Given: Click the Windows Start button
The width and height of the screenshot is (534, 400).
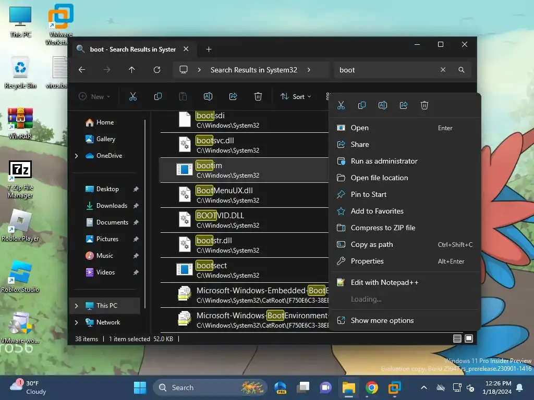Looking at the screenshot, I should coord(140,387).
